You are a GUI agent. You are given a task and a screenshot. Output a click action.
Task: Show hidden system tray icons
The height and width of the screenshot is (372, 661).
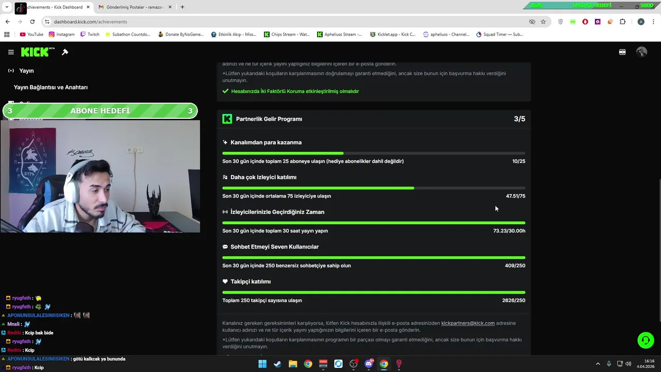point(598,364)
